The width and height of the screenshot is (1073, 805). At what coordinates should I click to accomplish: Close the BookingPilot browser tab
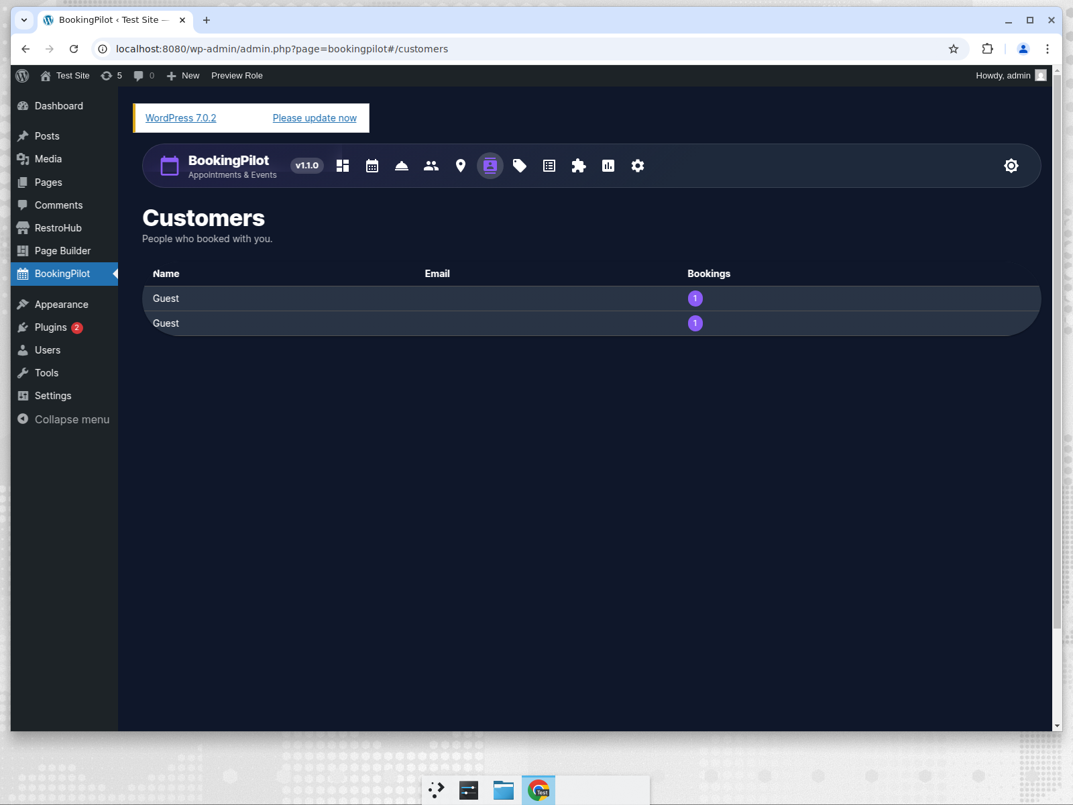click(x=182, y=20)
